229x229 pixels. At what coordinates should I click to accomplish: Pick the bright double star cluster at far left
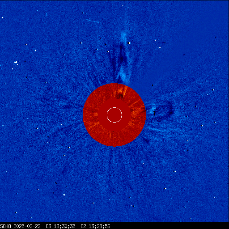(16, 63)
